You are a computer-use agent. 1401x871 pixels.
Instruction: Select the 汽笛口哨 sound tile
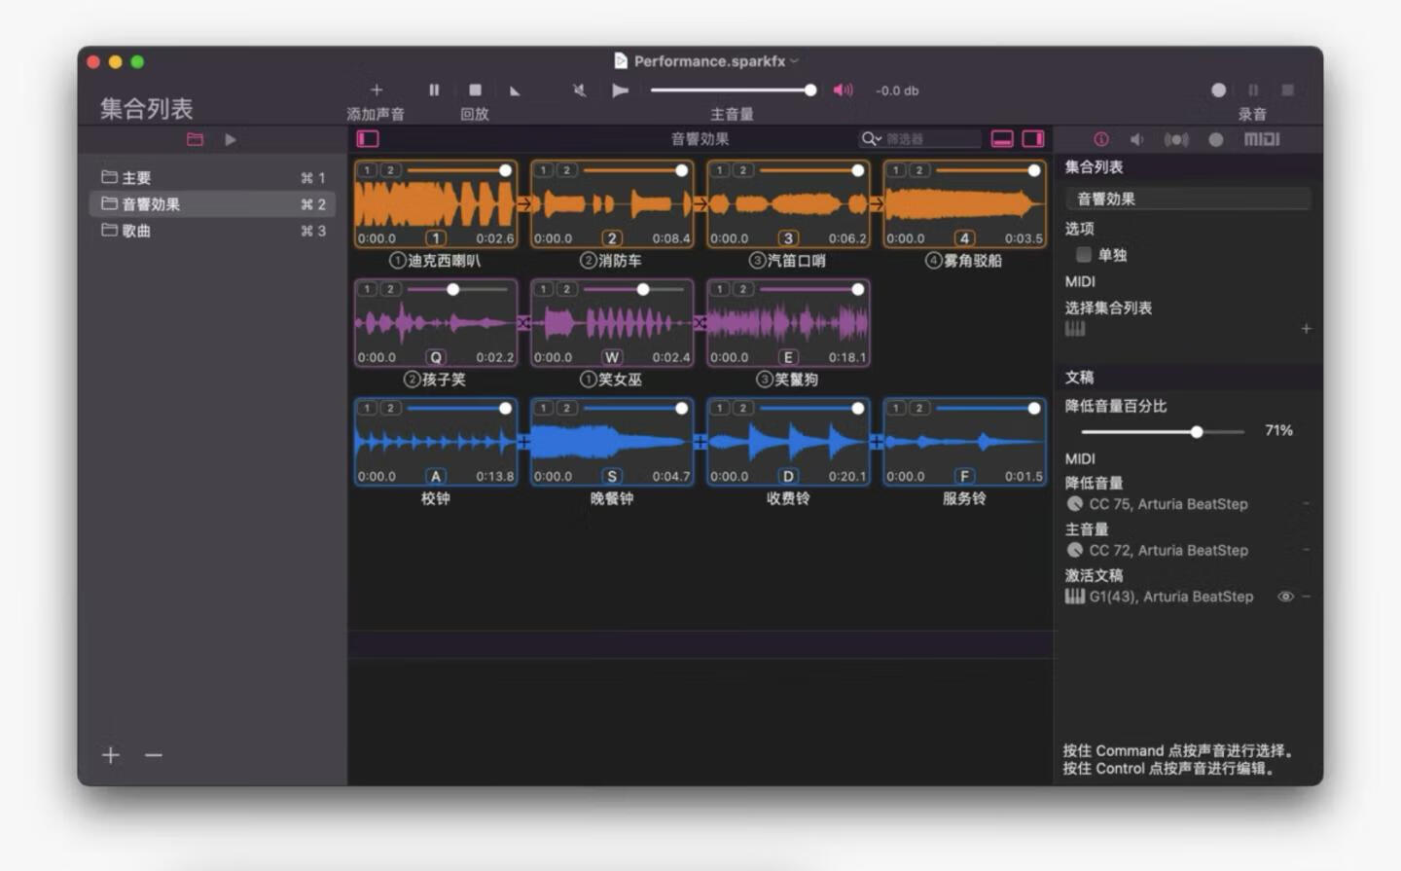tap(788, 204)
